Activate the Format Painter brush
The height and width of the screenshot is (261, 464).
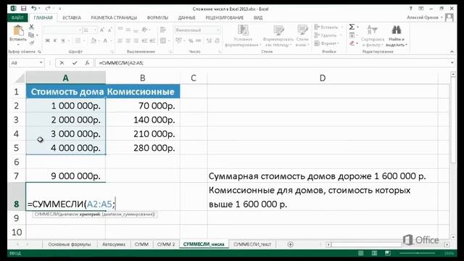point(31,43)
